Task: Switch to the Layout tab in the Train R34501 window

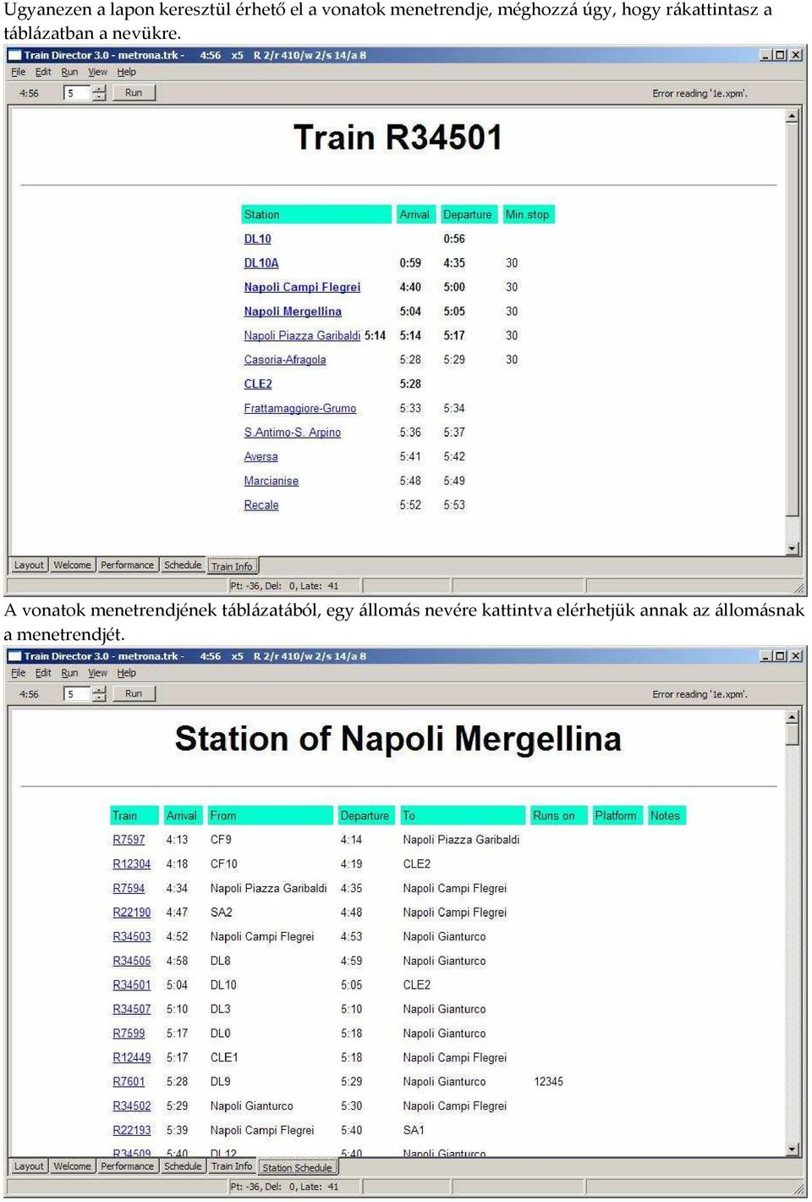Action: tap(29, 565)
